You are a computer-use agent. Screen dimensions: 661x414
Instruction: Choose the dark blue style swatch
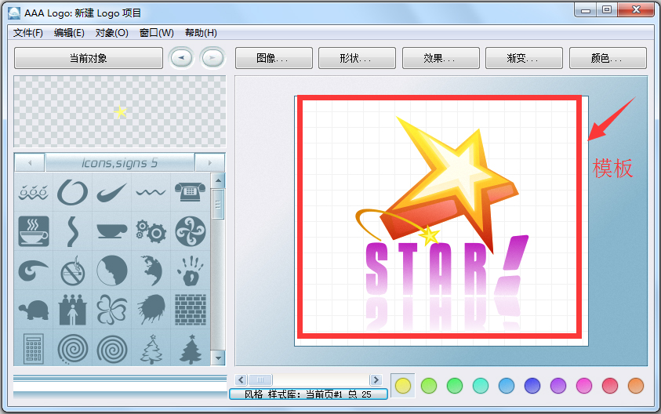(532, 385)
